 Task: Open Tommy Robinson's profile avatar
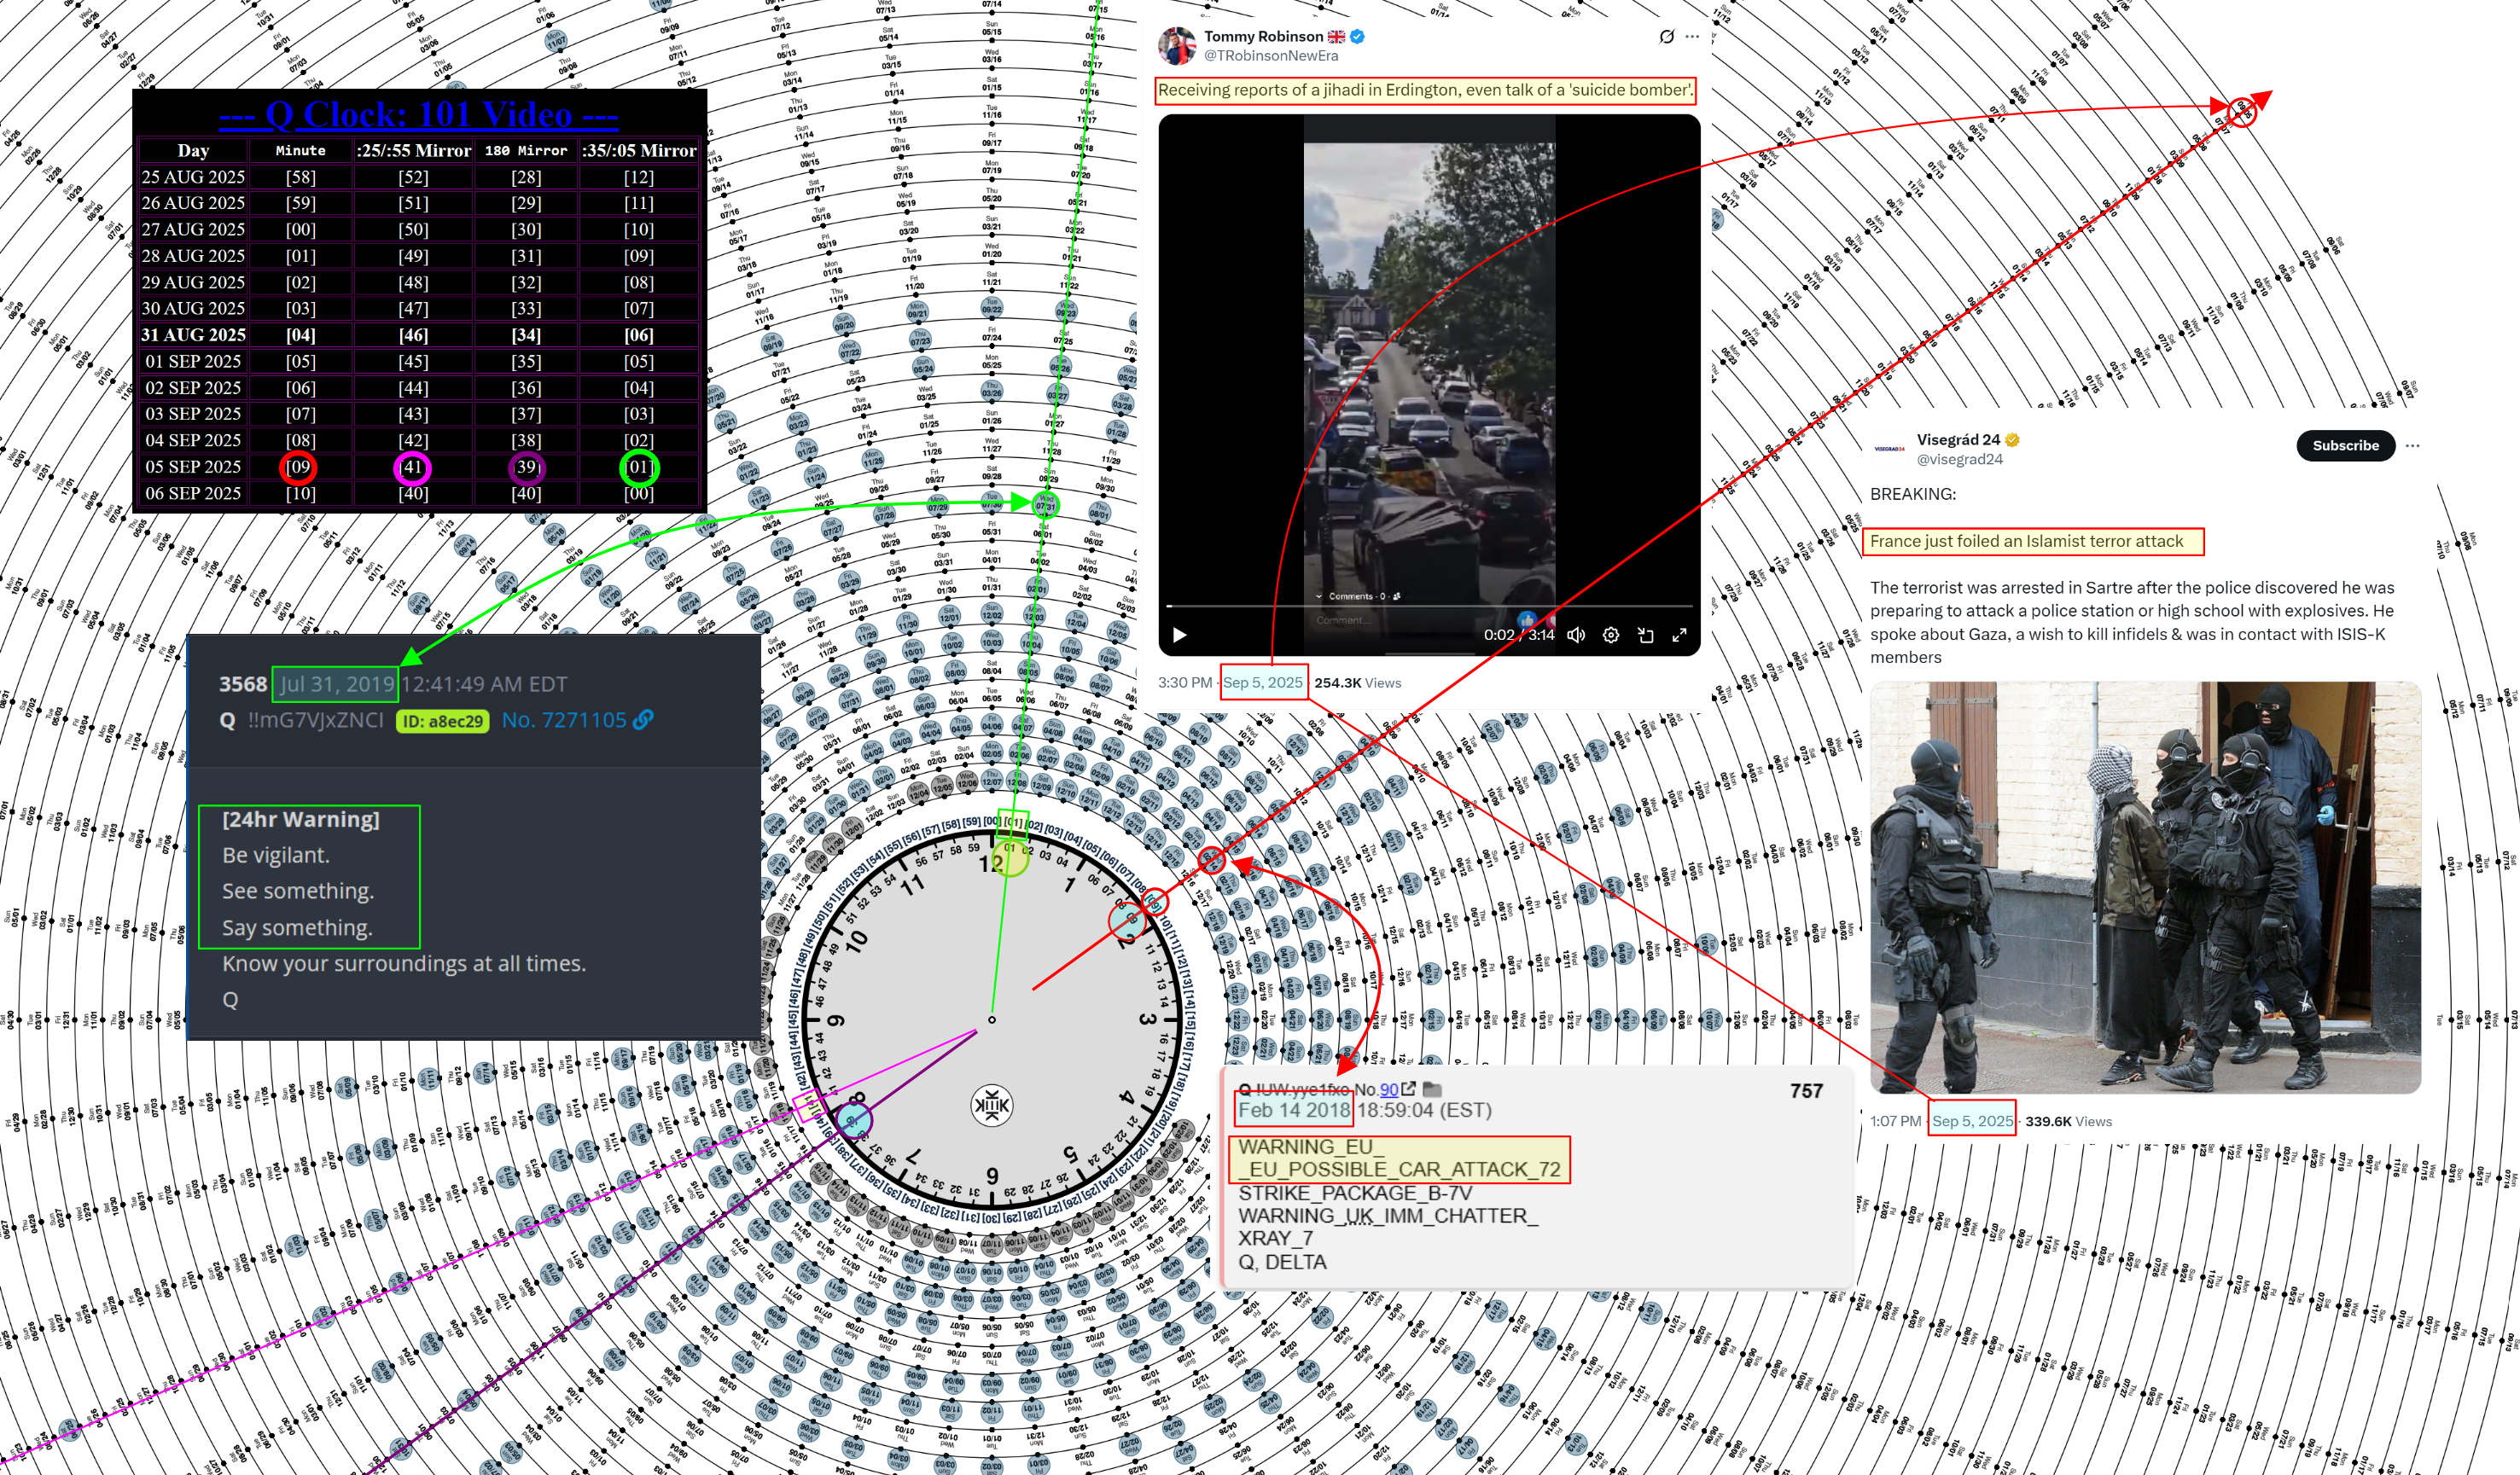1177,45
